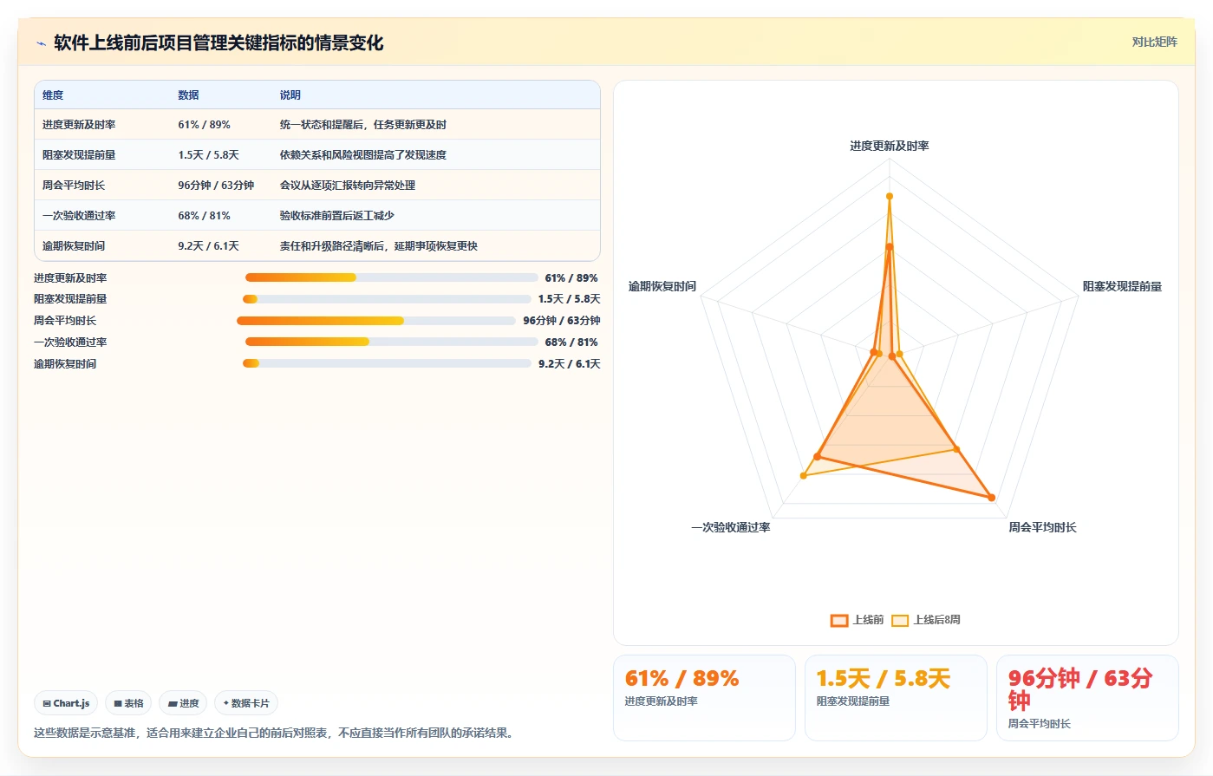Viewport: 1213px width, 776px height.
Task: Click the Chart.js tag chip
Action: pyautogui.click(x=66, y=703)
